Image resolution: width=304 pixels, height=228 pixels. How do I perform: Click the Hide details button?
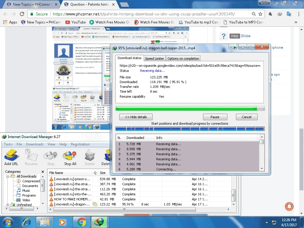pos(136,117)
